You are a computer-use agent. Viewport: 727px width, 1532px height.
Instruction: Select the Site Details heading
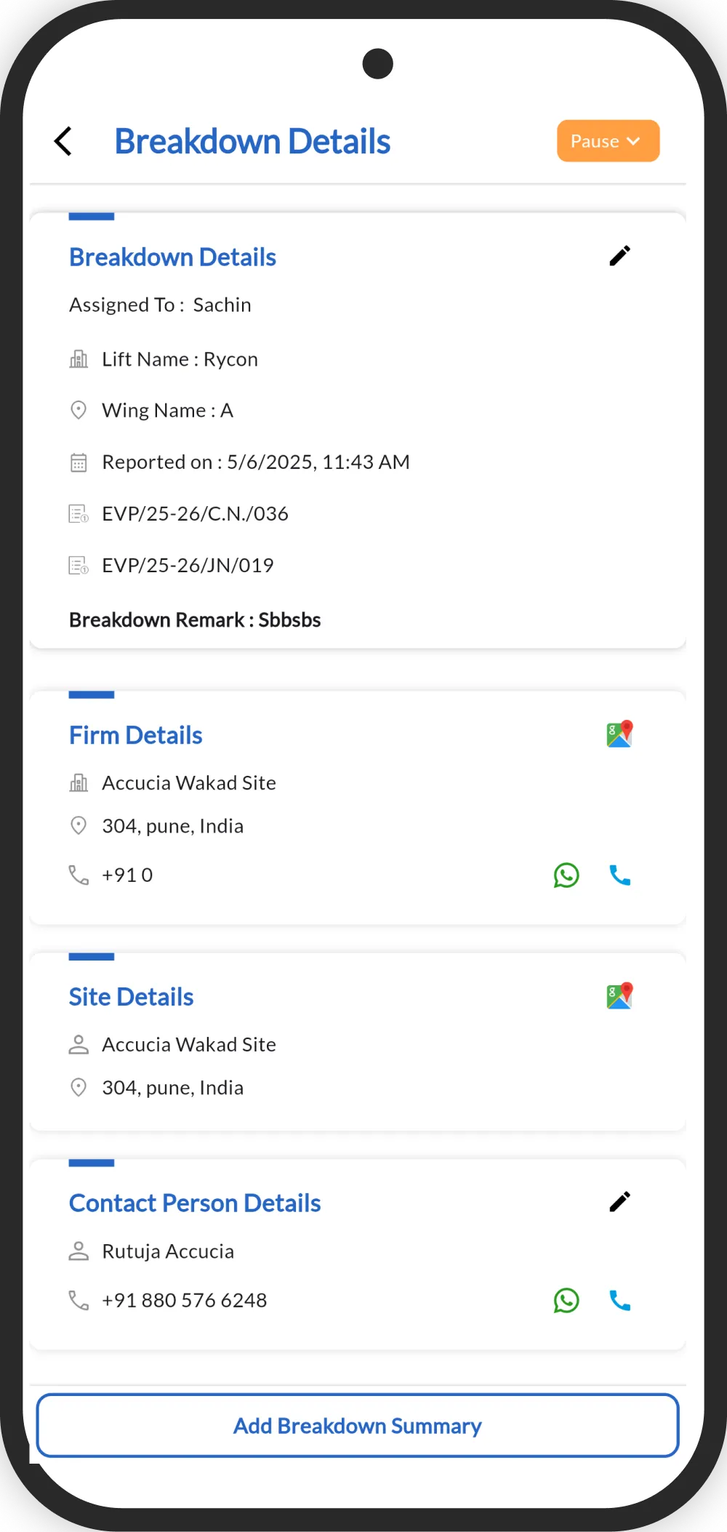click(131, 996)
